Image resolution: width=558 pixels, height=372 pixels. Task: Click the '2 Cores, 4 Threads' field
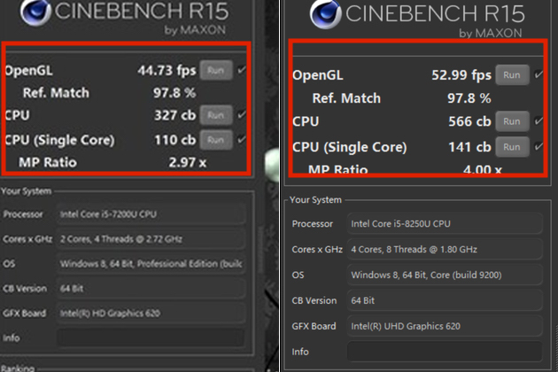pyautogui.click(x=151, y=239)
